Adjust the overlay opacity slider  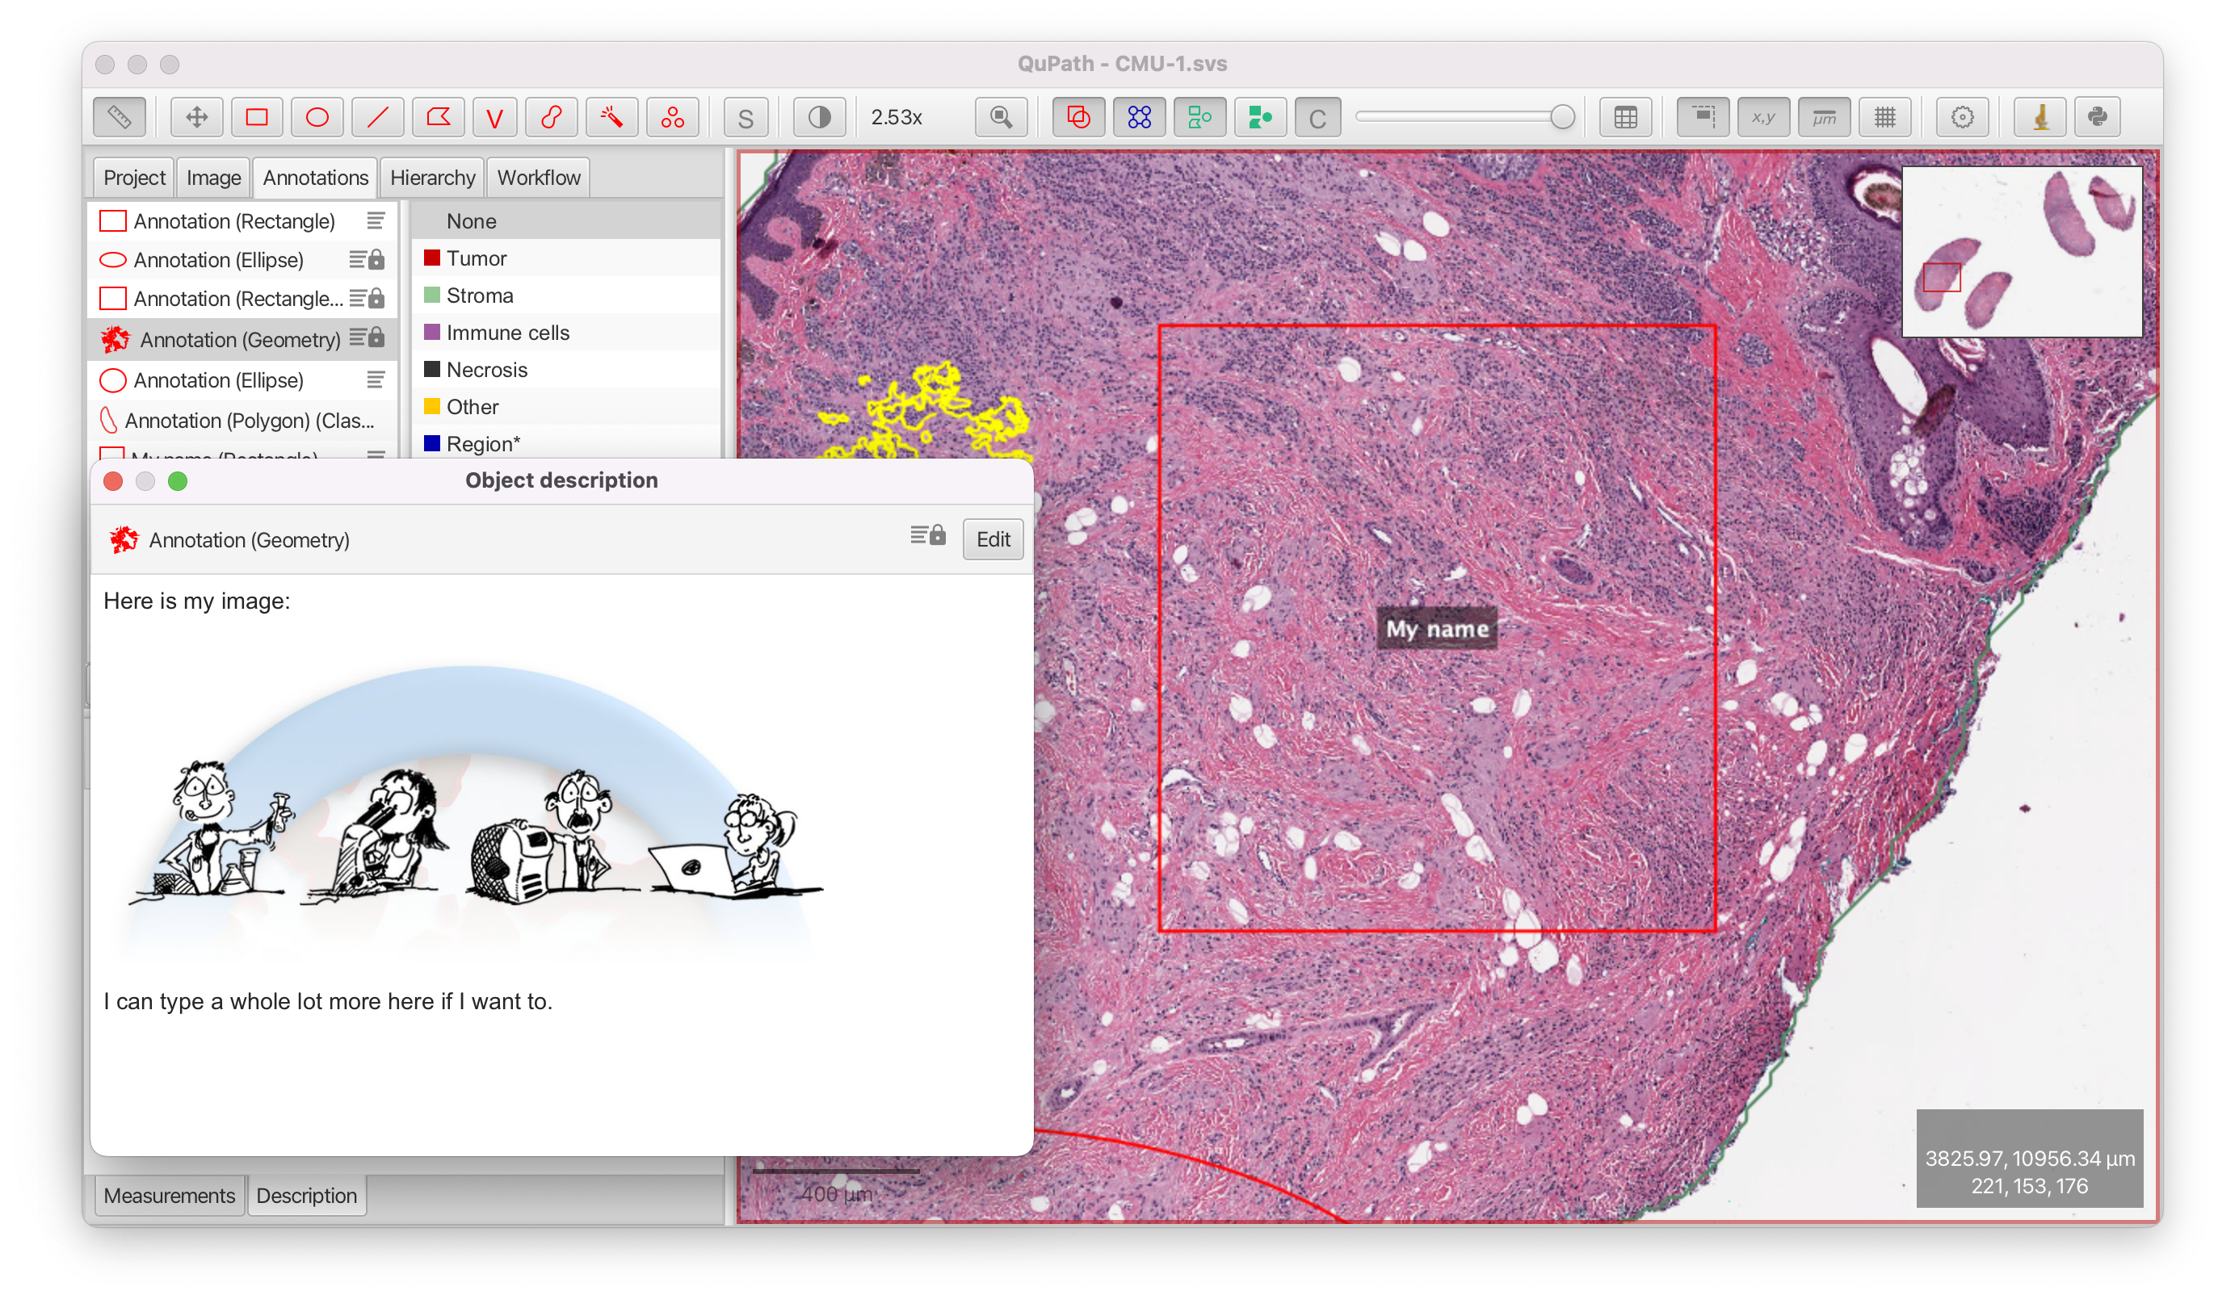(1465, 117)
